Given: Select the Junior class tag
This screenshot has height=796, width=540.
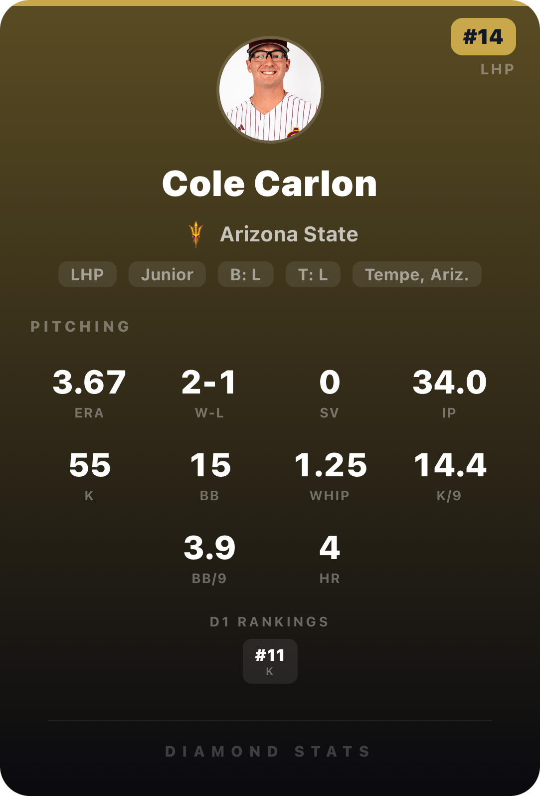Looking at the screenshot, I should (x=167, y=274).
